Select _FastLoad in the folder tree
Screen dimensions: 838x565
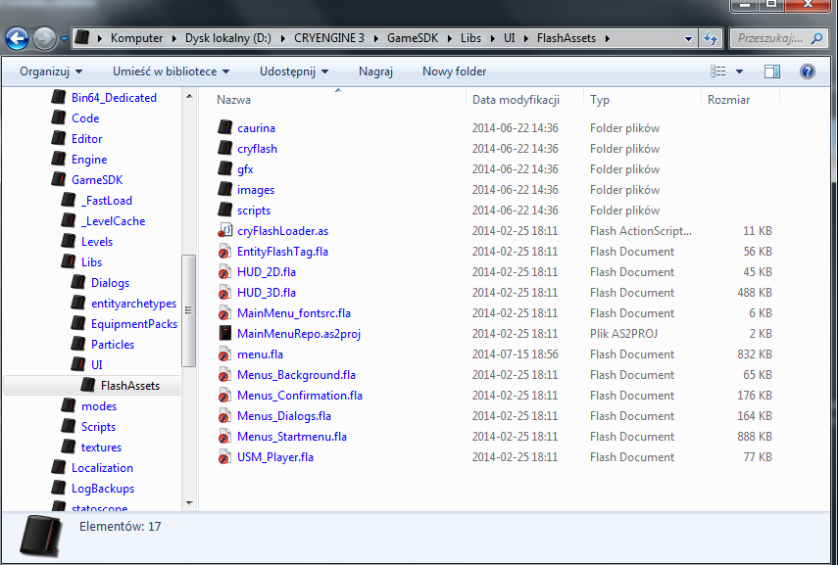tap(107, 201)
